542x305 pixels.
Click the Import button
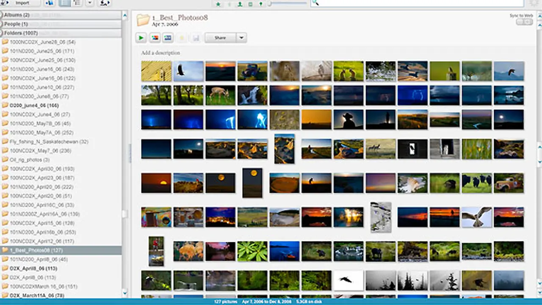coord(20,3)
